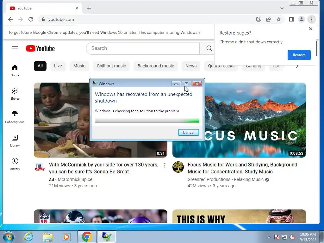This screenshot has width=324, height=243.
Task: Dismiss the Restore pages popup
Action: pyautogui.click(x=311, y=29)
